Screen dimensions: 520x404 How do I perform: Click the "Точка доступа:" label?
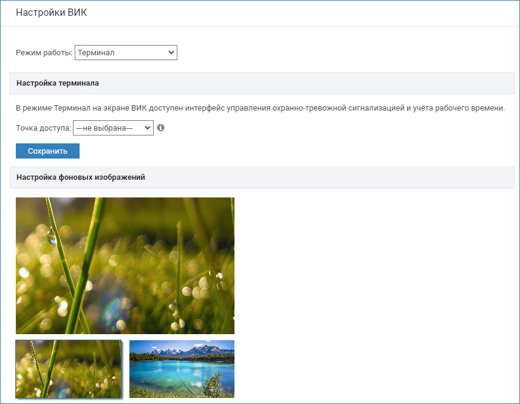(43, 128)
